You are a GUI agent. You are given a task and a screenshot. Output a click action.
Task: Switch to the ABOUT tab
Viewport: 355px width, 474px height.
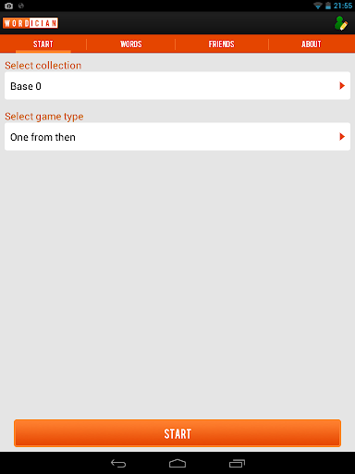point(312,44)
